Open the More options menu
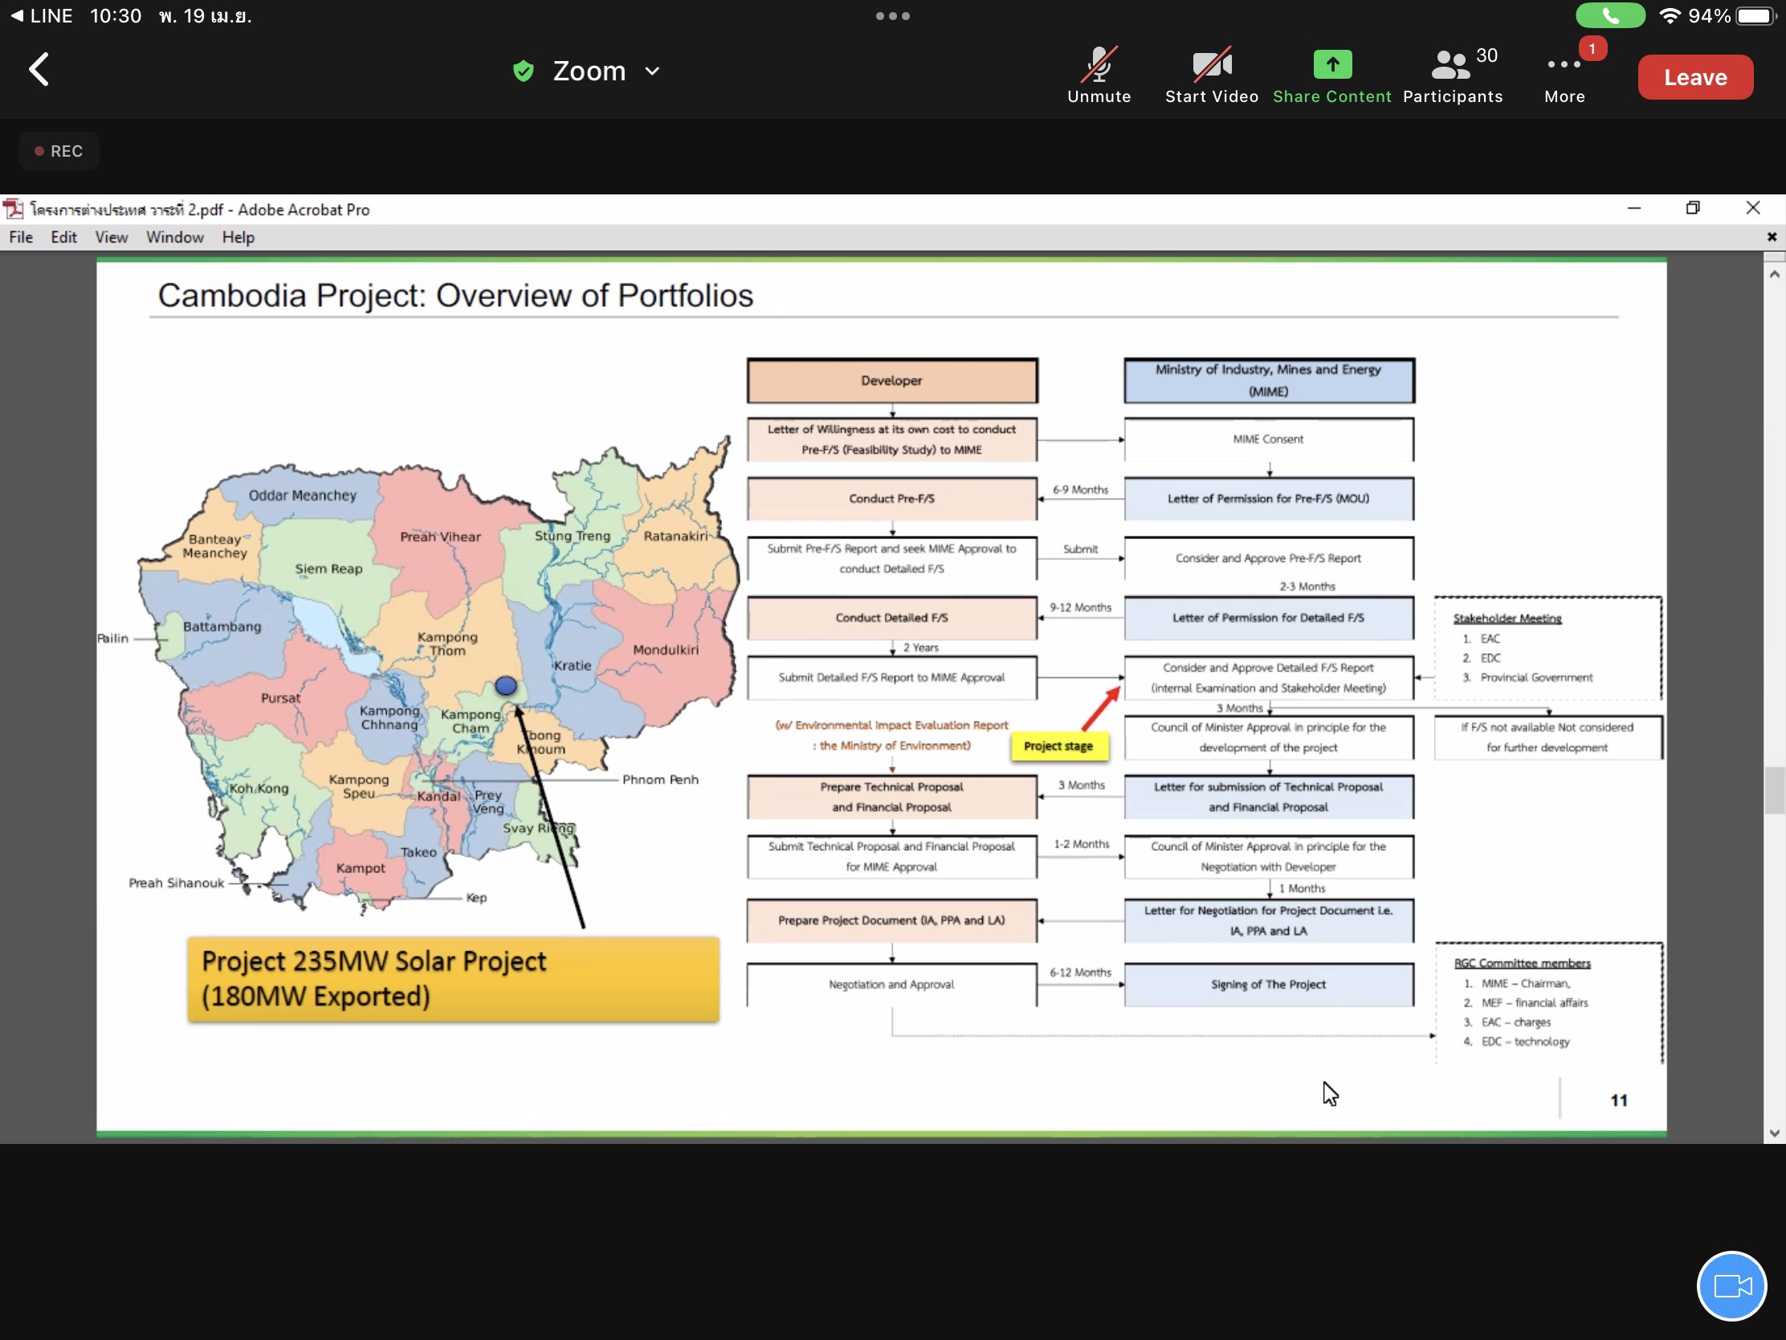 (1564, 76)
